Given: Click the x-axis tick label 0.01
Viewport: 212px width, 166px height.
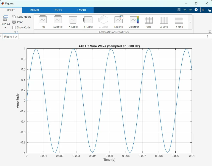Looking at the screenshot, I should (192, 156).
